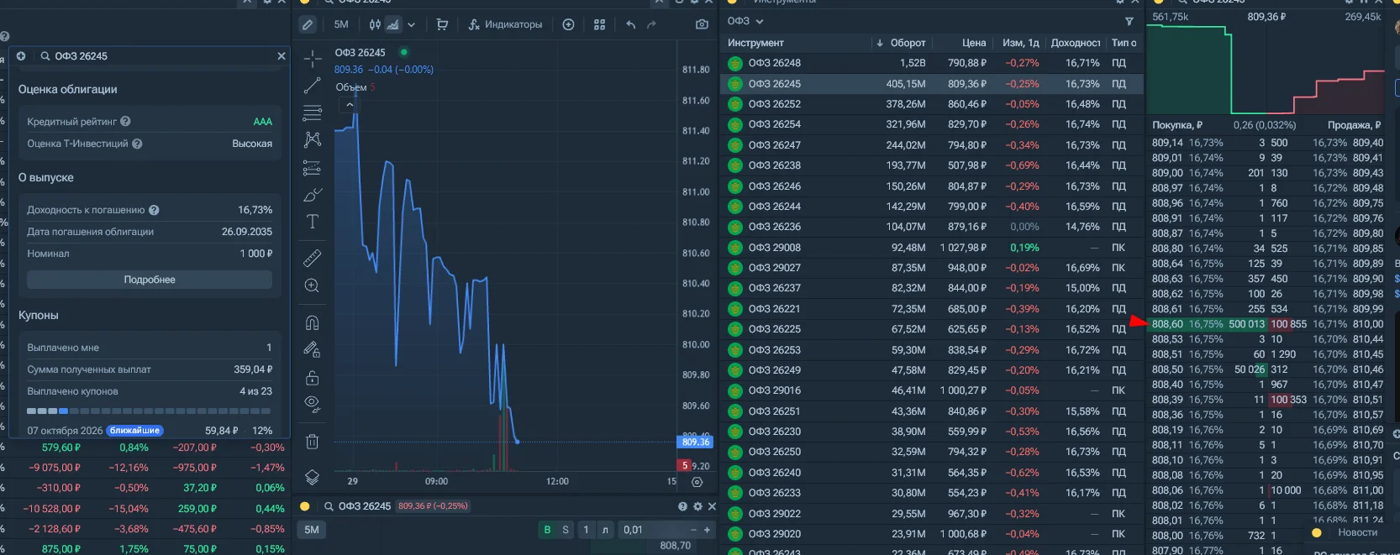Open the forecast and measurement lines tool
Screen dimensions: 1400x555
point(313,167)
